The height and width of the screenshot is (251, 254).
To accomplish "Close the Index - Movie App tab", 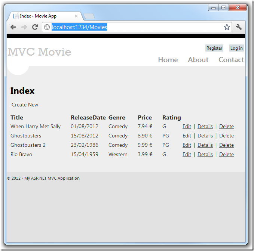I will 76,16.
